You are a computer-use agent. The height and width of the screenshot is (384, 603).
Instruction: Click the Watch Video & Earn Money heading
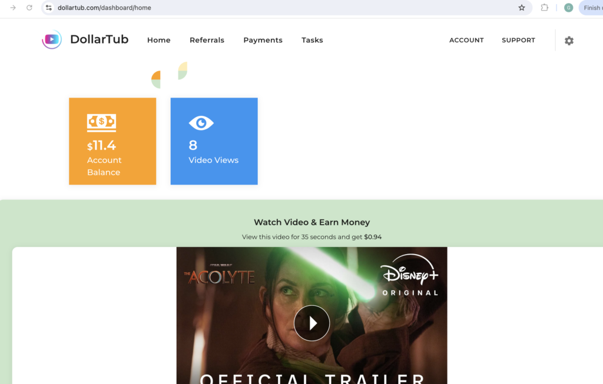point(312,222)
